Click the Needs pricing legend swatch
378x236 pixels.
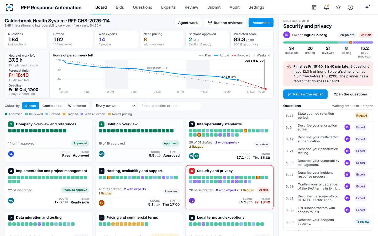(109, 114)
